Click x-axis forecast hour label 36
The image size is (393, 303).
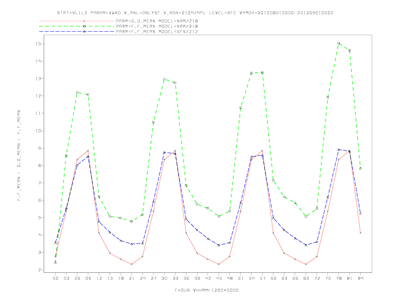click(186, 278)
